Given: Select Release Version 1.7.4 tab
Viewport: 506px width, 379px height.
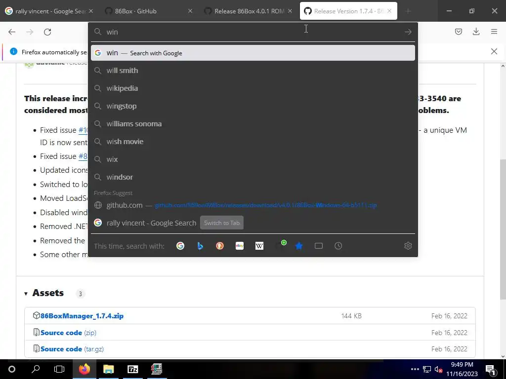Looking at the screenshot, I should (348, 11).
